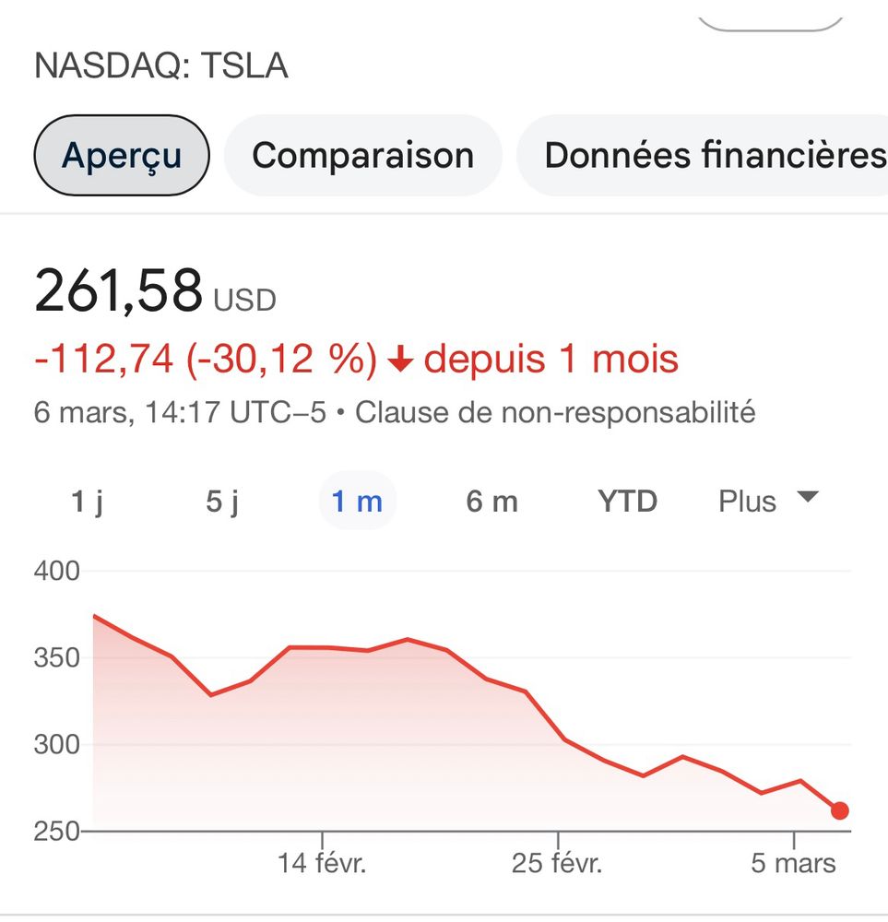
Task: Click the -112,74 (-30,12 %) change text
Action: (x=206, y=359)
